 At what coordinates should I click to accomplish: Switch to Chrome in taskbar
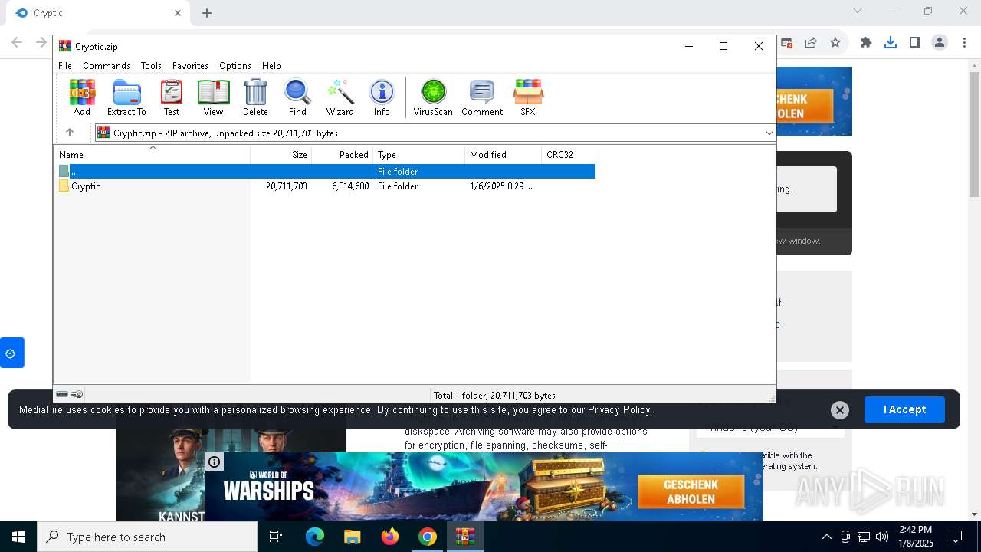pos(428,537)
